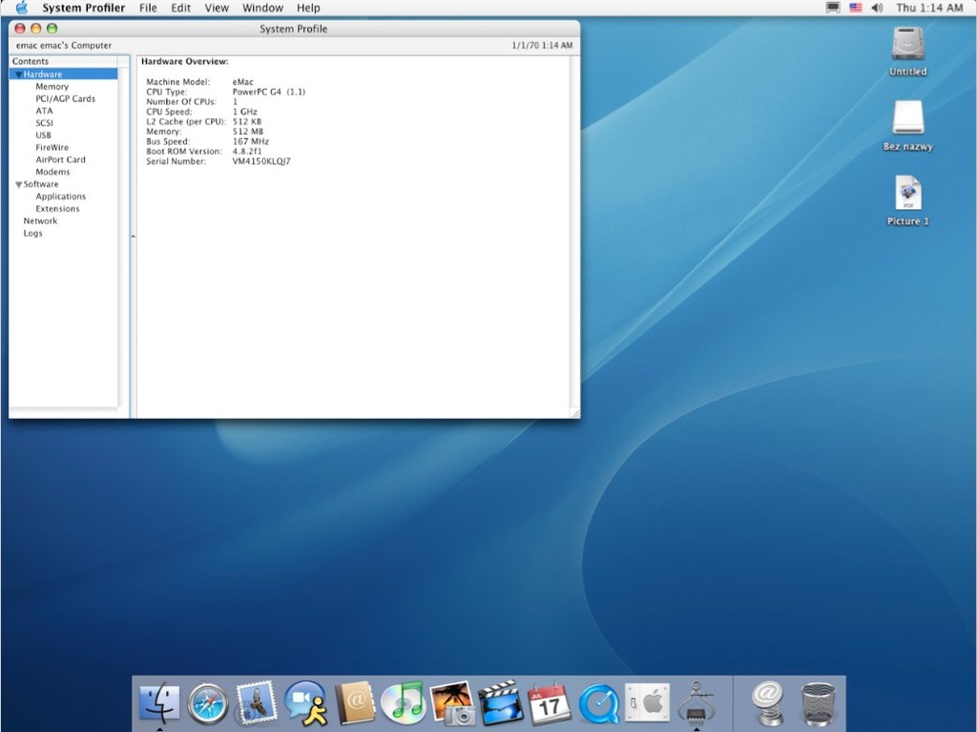Select SCSI in the sidebar
This screenshot has height=732, width=977.
coord(44,123)
